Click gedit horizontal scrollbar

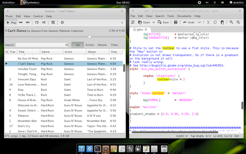[x=175, y=132]
